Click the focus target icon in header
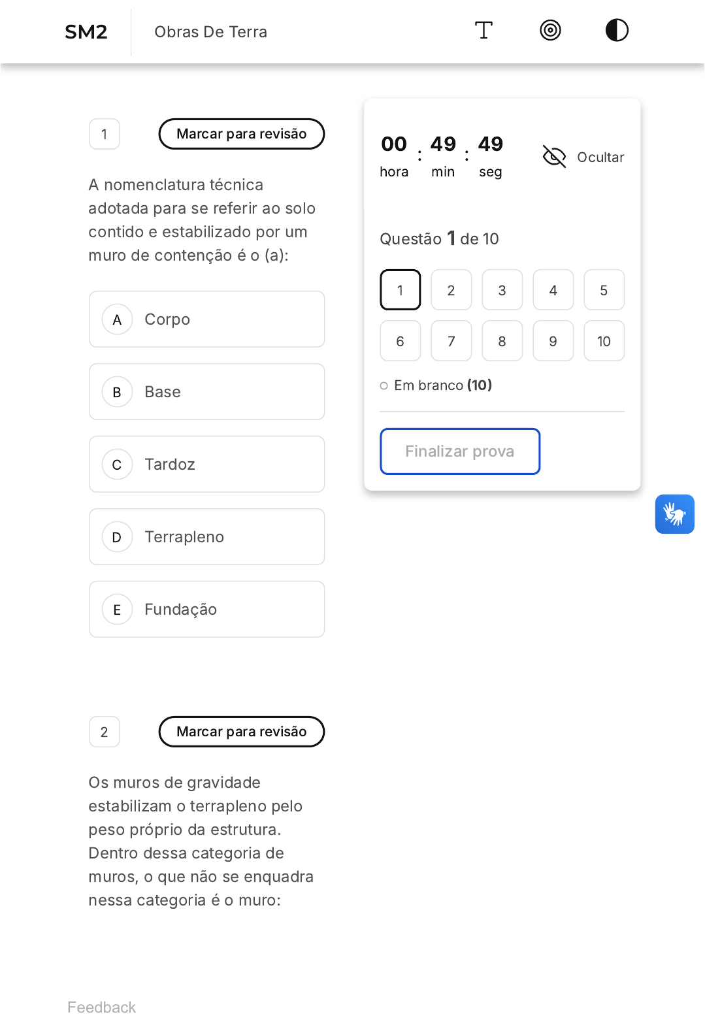The width and height of the screenshot is (705, 1027). [550, 31]
